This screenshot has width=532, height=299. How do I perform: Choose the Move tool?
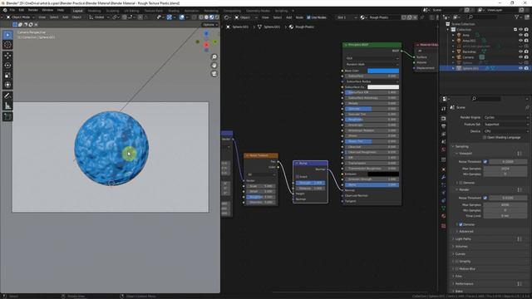7,56
